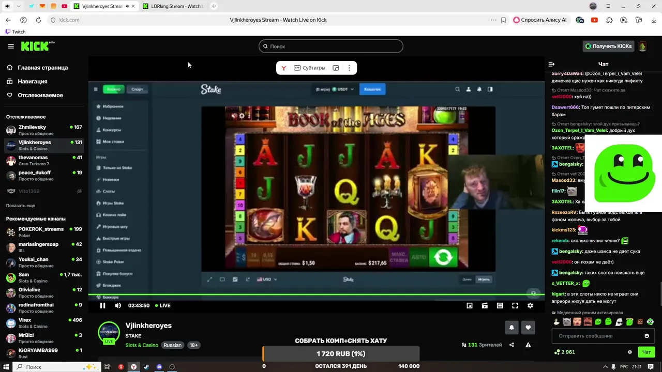Open the Kick hamburger sidebar menu
This screenshot has width=662, height=372.
11,47
